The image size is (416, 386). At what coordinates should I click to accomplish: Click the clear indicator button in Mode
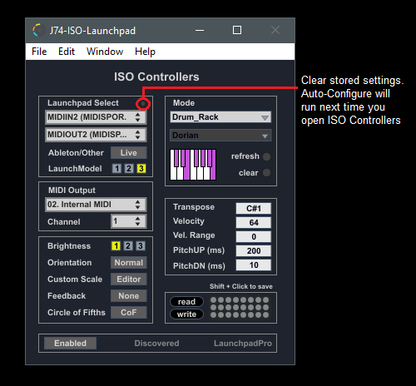point(267,173)
